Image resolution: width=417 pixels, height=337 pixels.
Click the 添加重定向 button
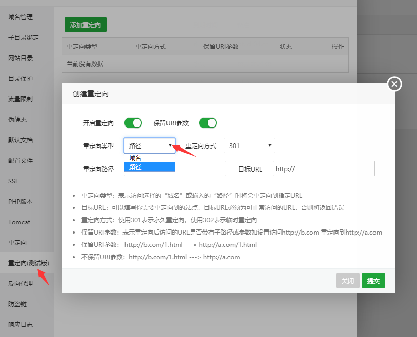(x=85, y=24)
